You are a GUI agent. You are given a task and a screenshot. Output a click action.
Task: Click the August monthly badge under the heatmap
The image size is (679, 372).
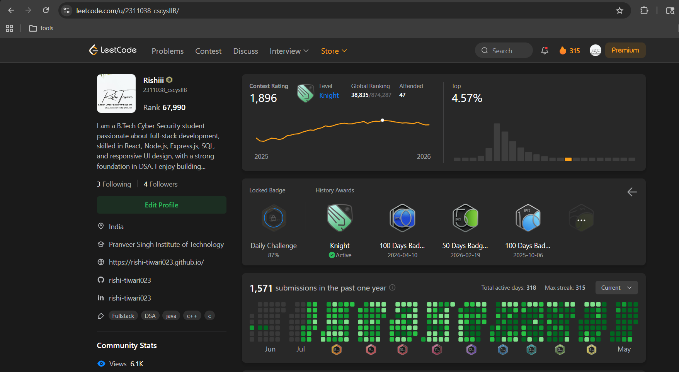[x=337, y=350]
